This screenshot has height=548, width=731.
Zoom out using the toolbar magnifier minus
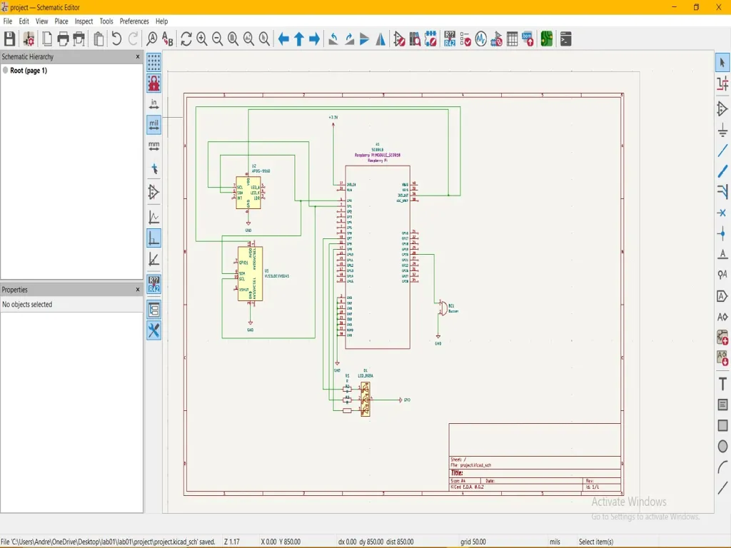[x=217, y=39]
